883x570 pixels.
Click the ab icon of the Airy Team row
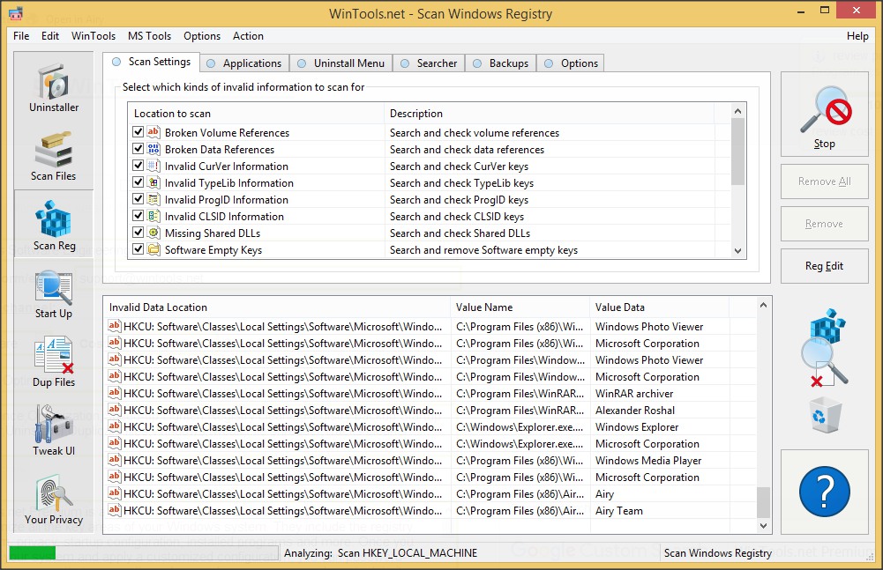click(115, 510)
